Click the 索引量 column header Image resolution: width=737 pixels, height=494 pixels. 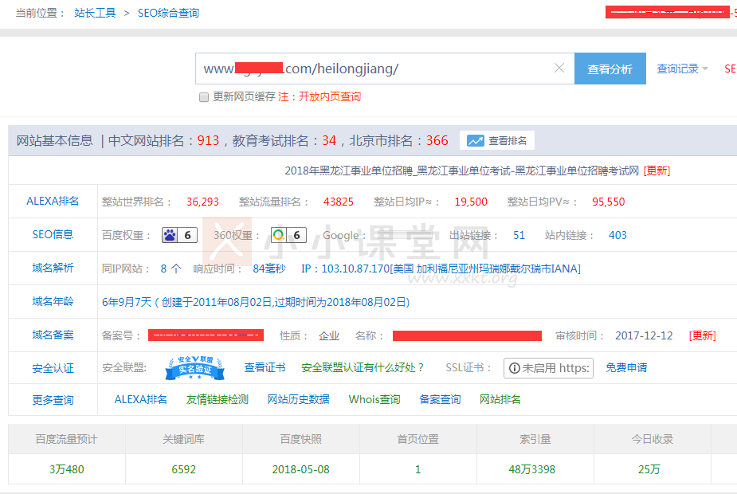coord(535,439)
